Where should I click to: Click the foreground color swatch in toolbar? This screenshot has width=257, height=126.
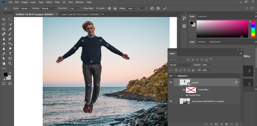(x=5, y=74)
